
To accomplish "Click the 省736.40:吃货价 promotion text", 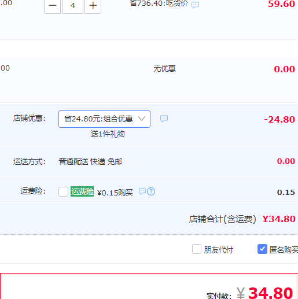I will (159, 3).
